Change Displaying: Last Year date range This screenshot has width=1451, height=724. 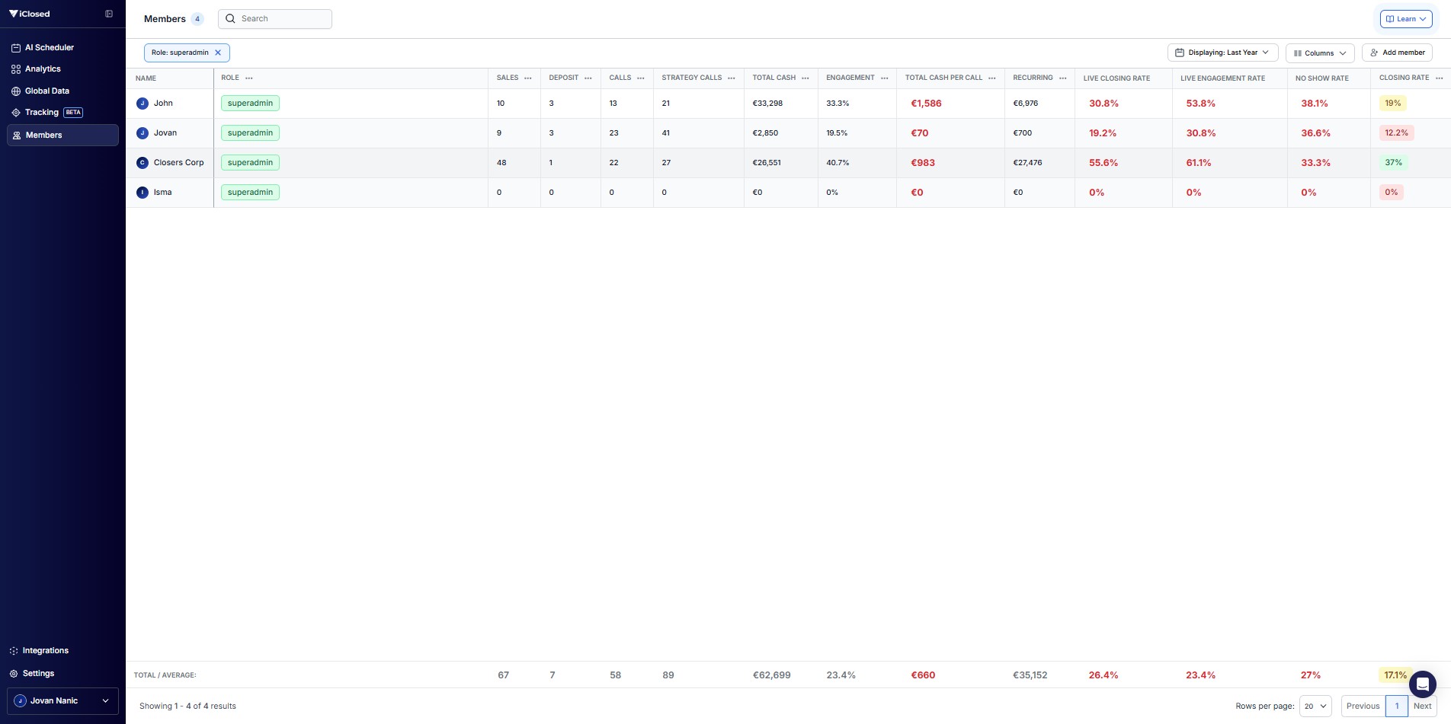click(1222, 53)
